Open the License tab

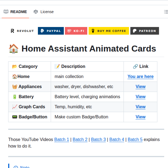click(x=44, y=12)
